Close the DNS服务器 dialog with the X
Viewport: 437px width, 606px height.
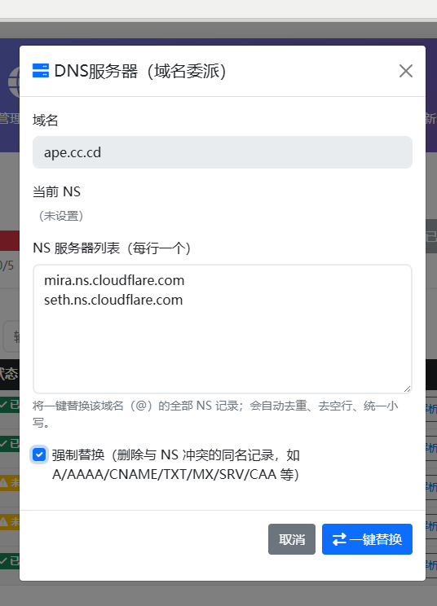click(x=406, y=71)
